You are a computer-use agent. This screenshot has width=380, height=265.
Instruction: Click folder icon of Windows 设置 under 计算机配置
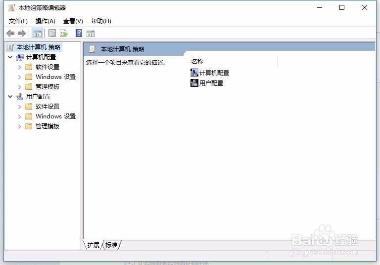coord(29,77)
